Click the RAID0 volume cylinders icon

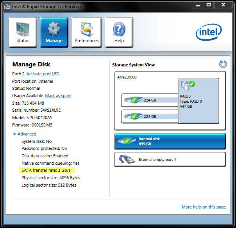[x=188, y=85]
